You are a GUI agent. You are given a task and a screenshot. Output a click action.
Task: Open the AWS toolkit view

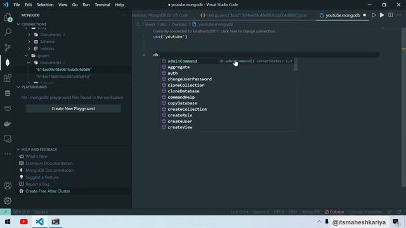point(8,108)
